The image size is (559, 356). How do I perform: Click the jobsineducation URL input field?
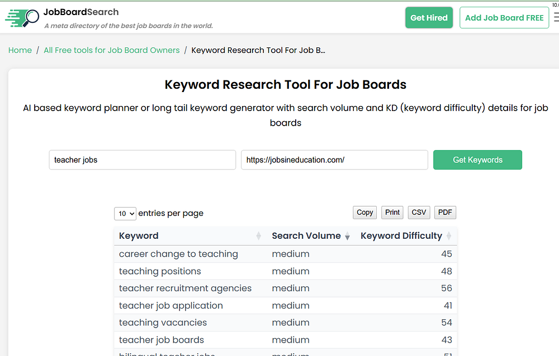coord(334,160)
